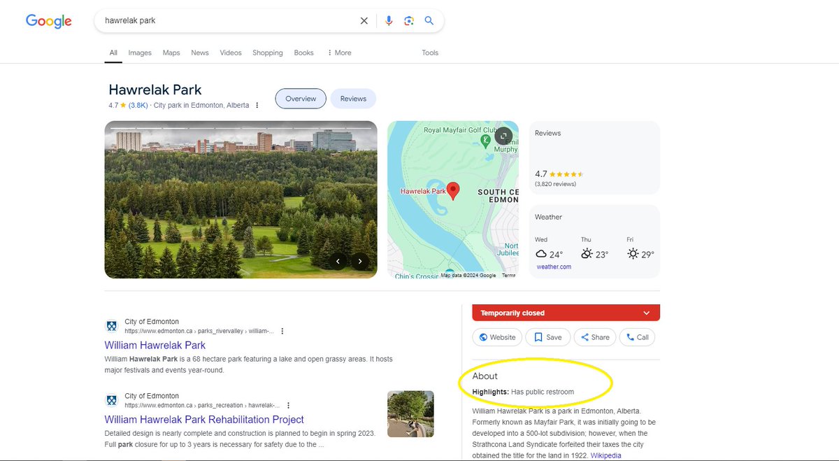Open the weather.com link
Screen dimensions: 839x461
[x=554, y=267]
